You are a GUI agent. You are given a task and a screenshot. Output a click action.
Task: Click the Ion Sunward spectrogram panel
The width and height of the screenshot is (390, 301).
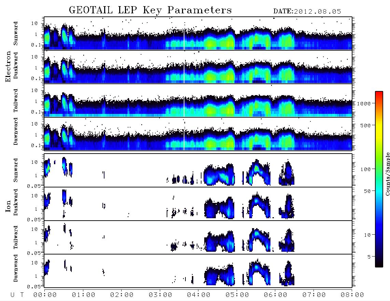click(198, 170)
